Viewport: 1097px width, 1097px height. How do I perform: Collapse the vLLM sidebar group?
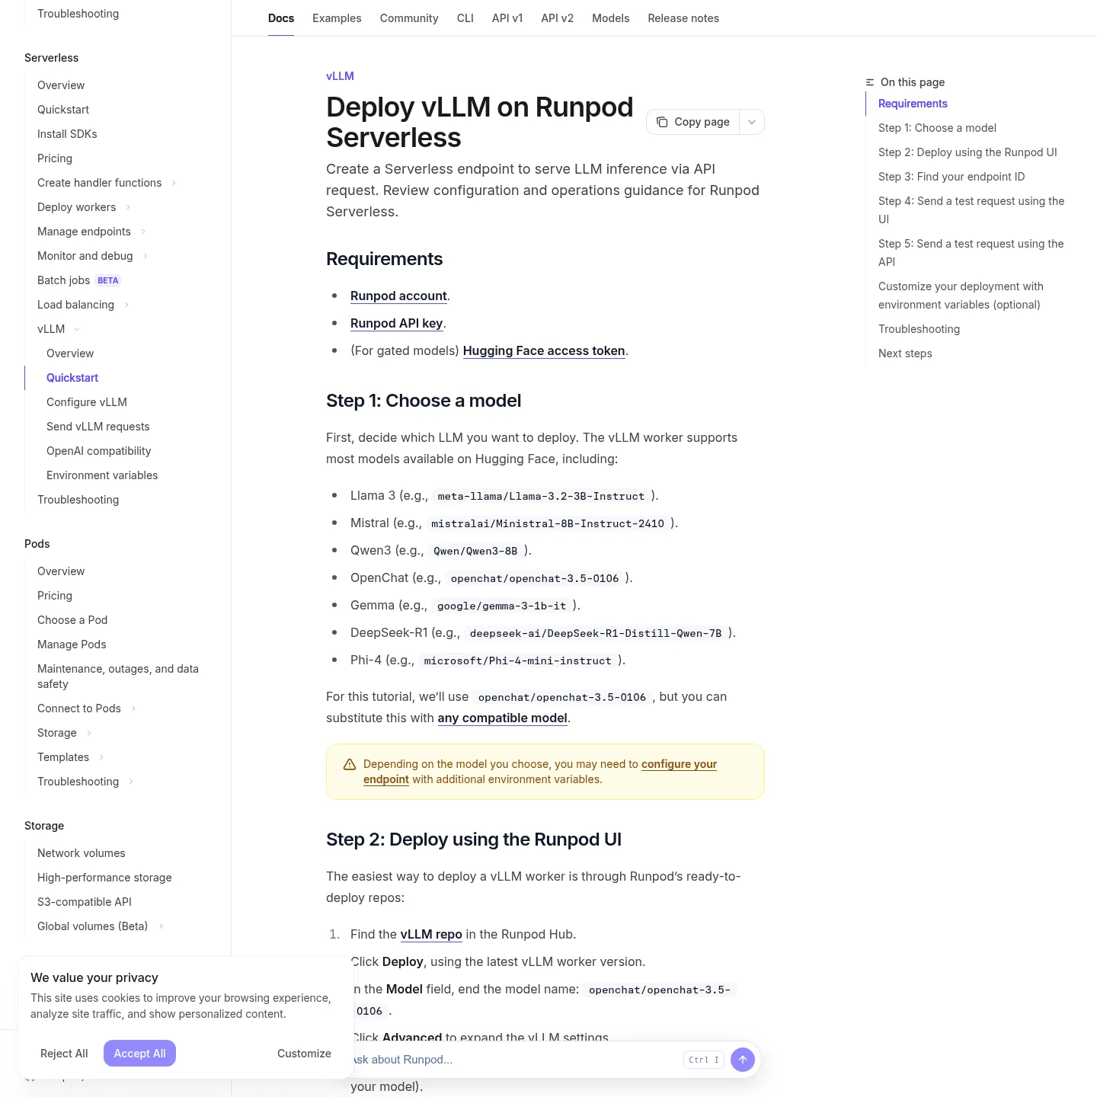[x=77, y=329]
